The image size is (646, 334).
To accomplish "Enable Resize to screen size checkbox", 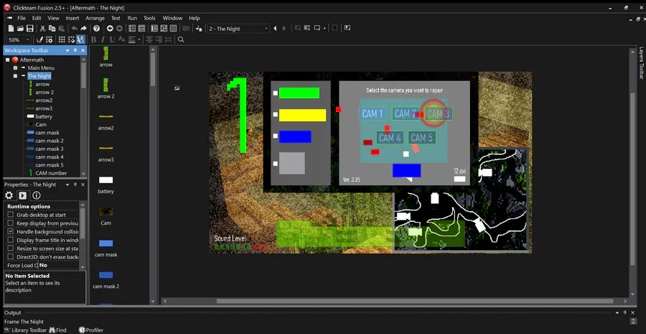I will pyautogui.click(x=10, y=249).
